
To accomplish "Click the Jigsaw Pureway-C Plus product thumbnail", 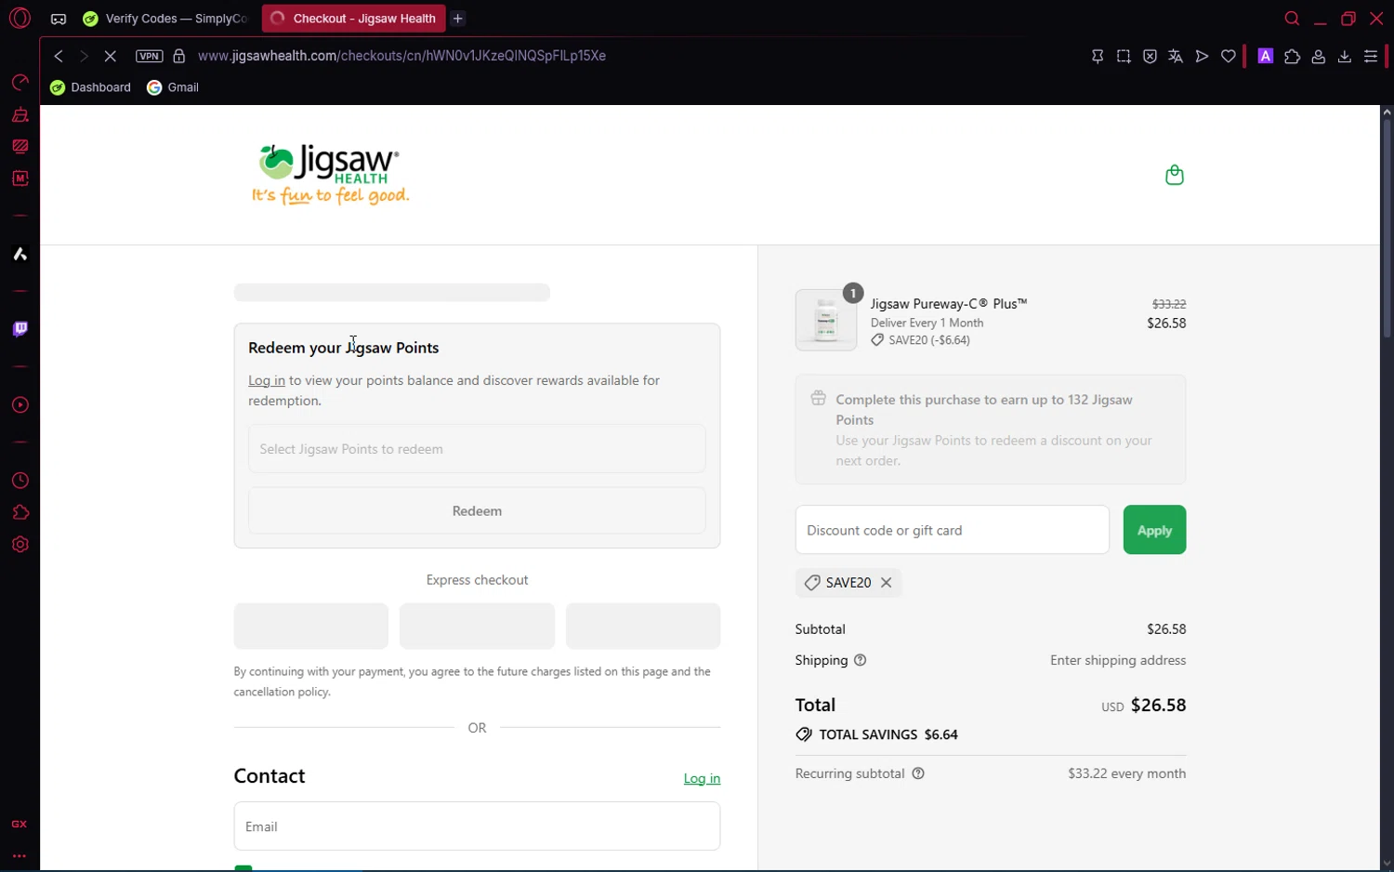I will click(826, 320).
